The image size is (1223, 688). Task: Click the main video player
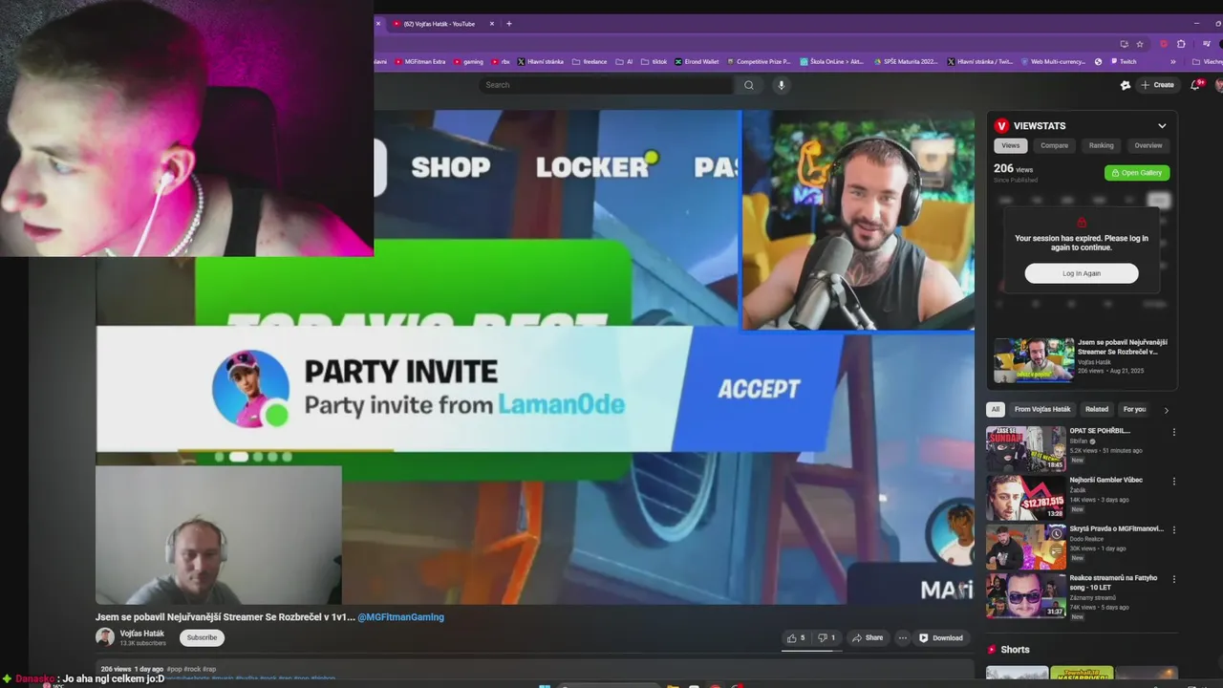535,357
